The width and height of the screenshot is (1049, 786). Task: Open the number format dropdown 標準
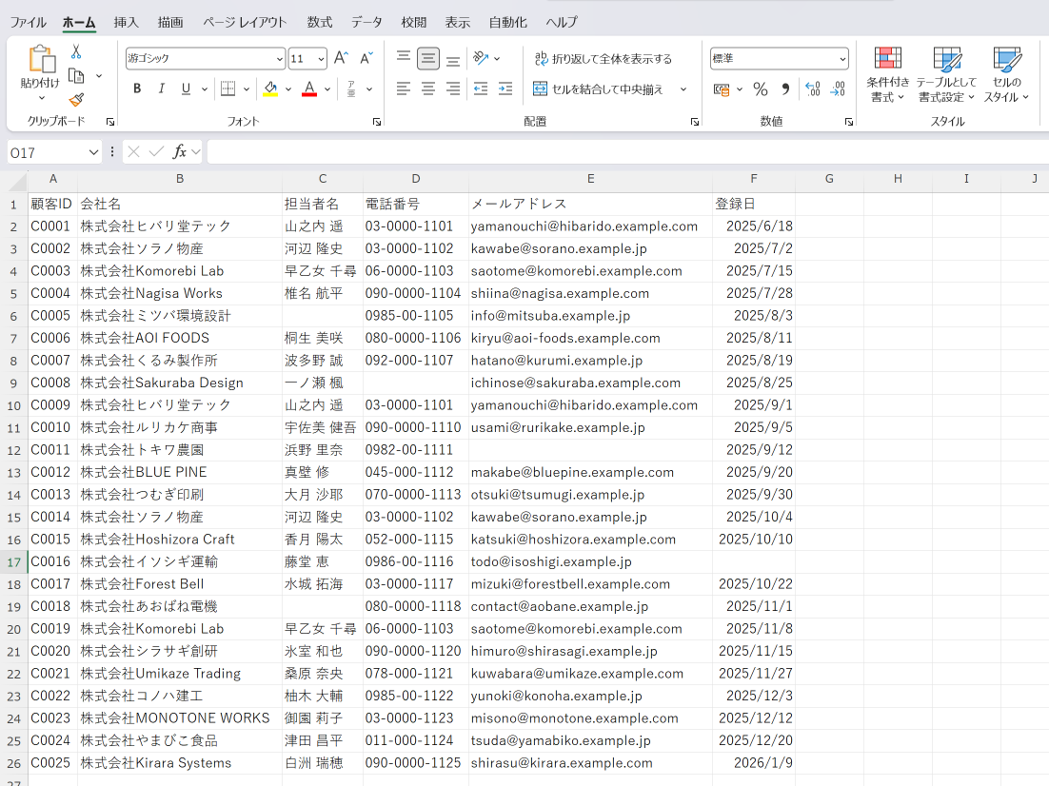click(842, 59)
